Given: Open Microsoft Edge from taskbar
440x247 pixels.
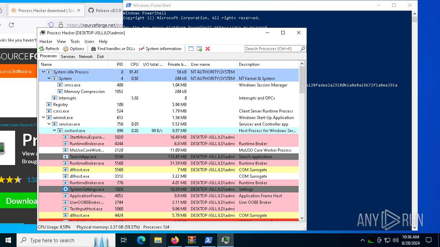Looking at the screenshot, I should (x=141, y=240).
